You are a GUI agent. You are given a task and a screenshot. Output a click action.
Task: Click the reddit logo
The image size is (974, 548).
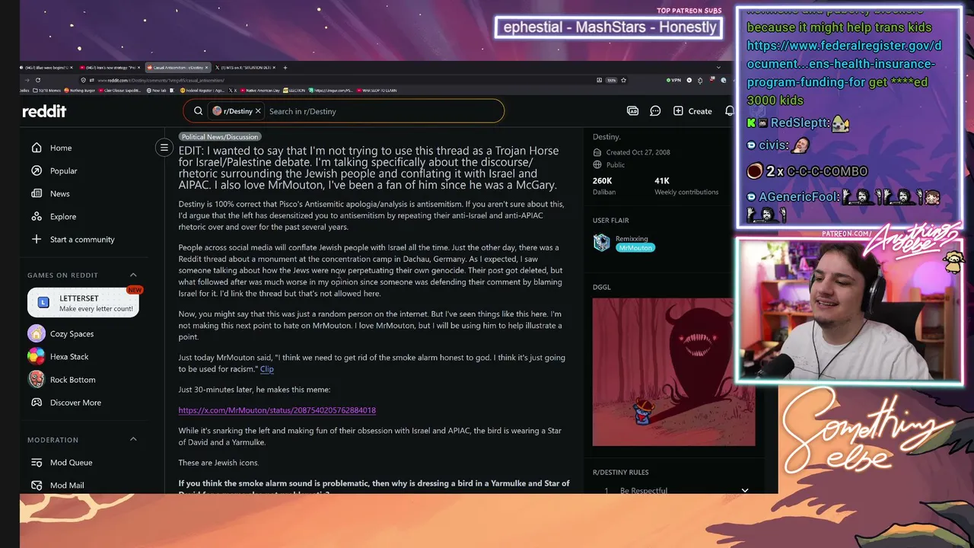44,111
